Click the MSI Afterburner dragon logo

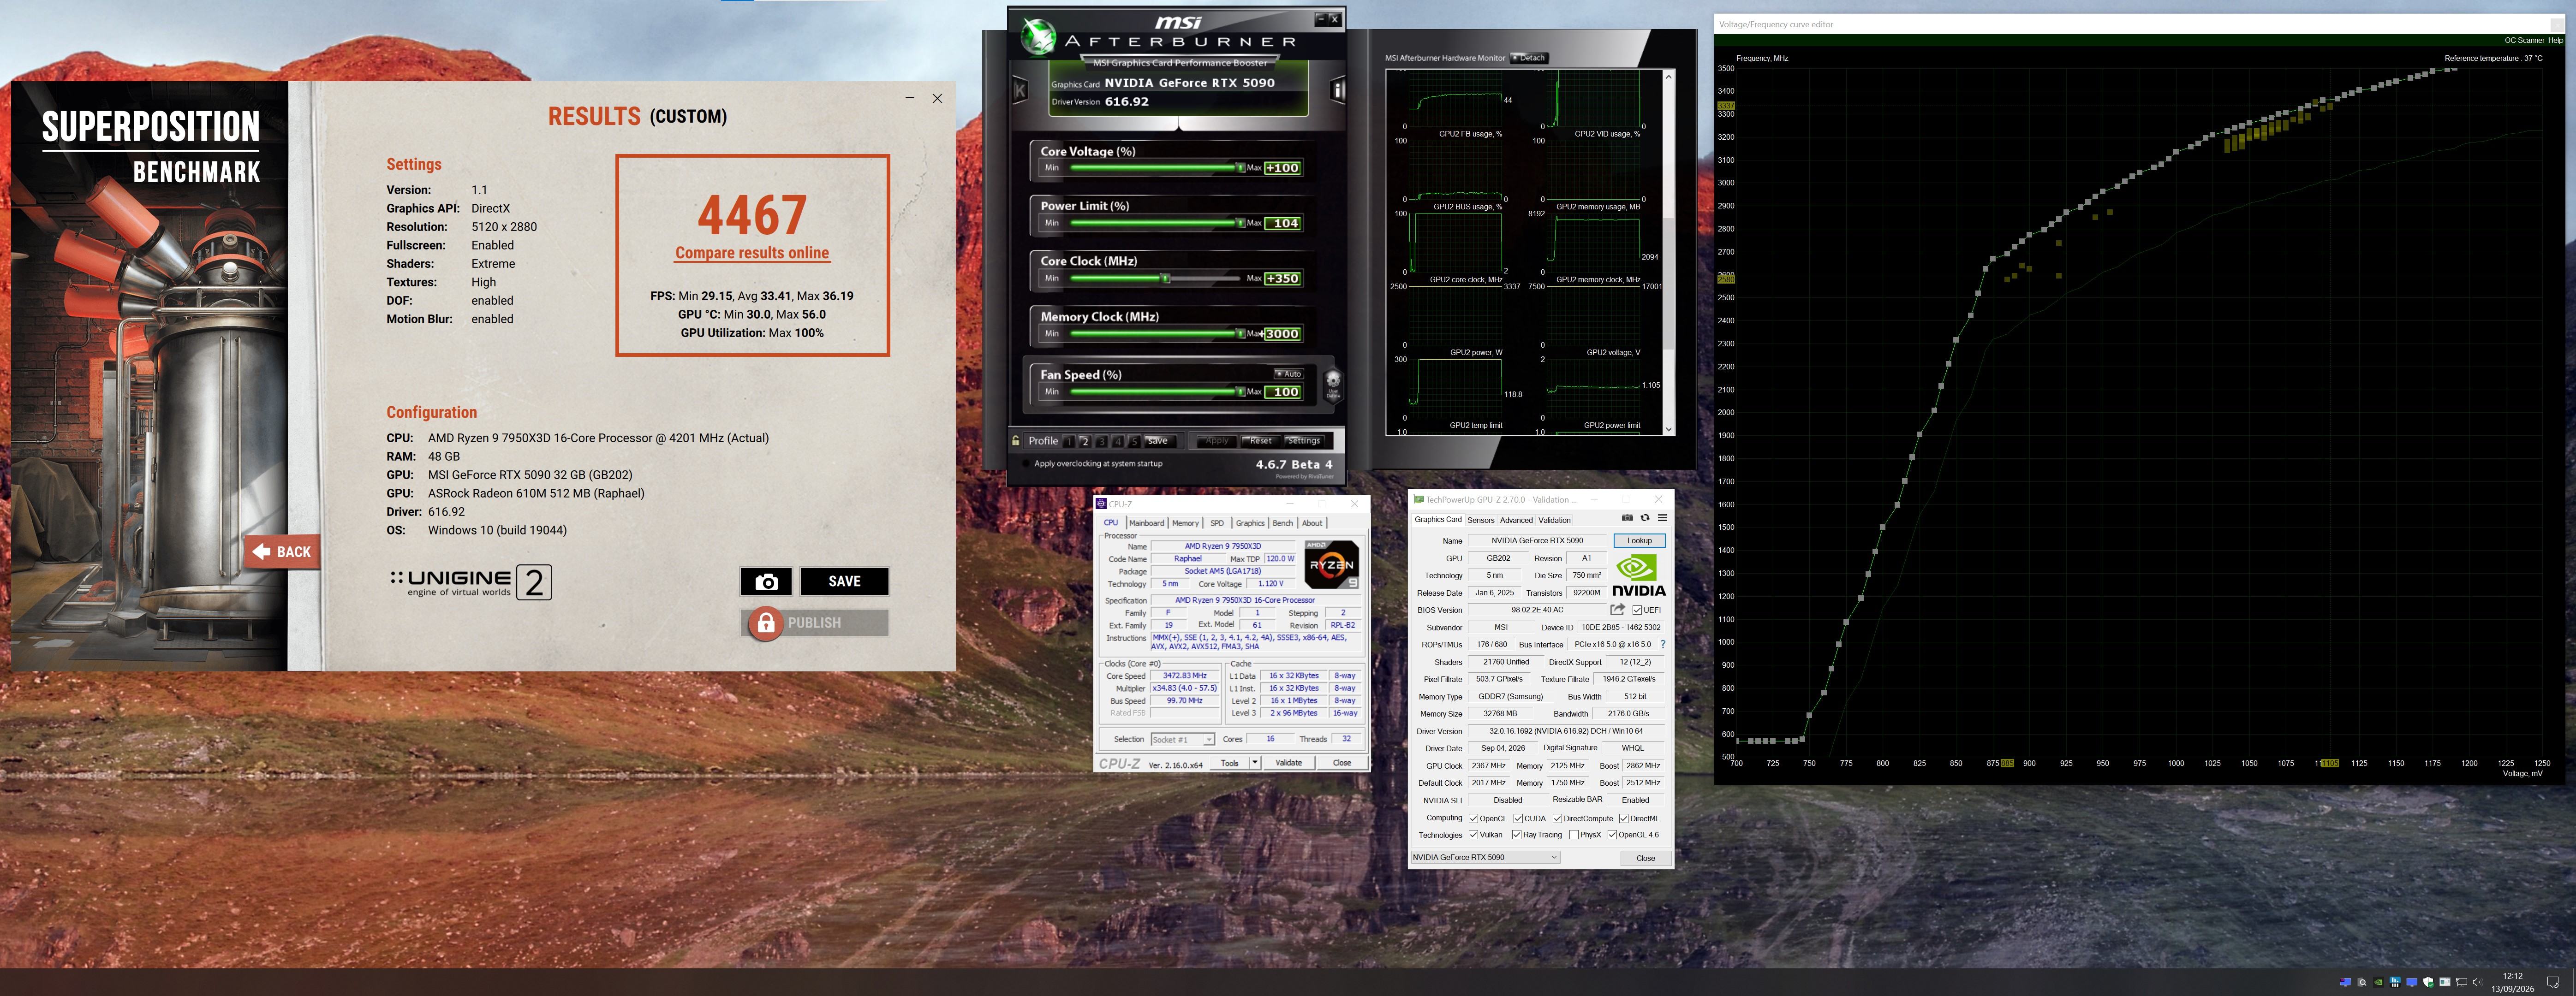[x=1038, y=37]
